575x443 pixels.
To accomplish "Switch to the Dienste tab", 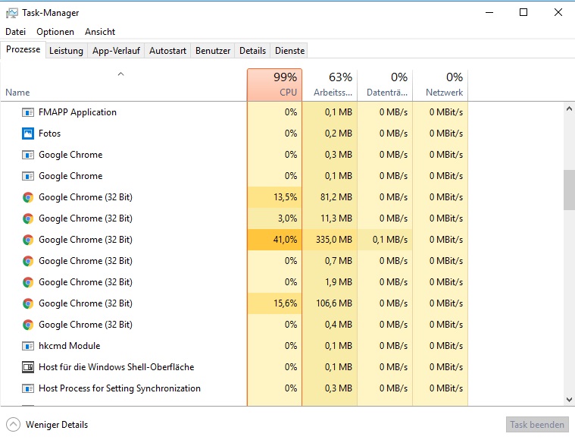I will (289, 51).
